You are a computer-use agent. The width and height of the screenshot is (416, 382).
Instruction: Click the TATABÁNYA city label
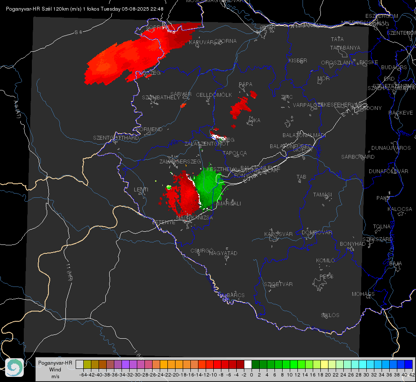pyautogui.click(x=345, y=48)
